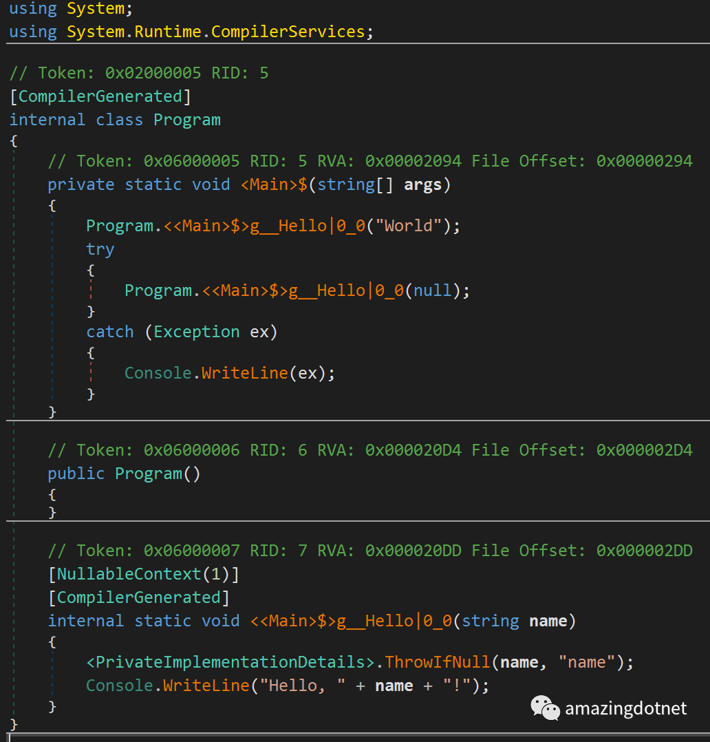Click the "name" string literal
The image size is (710, 742).
point(587,662)
